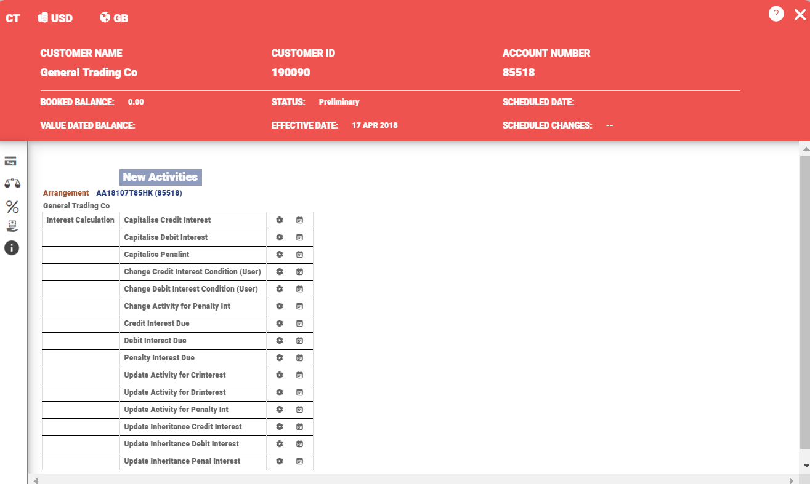The width and height of the screenshot is (810, 484).
Task: Click calendar icon for Change Activity for Penalty Int
Action: [x=300, y=306]
